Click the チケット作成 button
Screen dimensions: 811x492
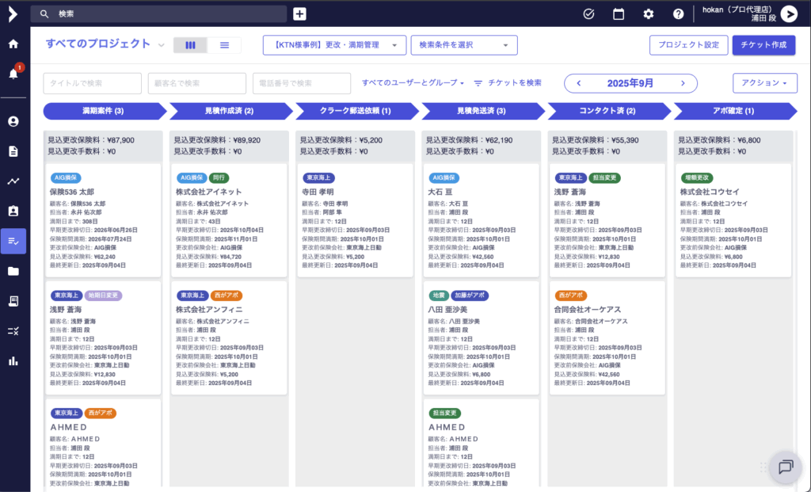(763, 45)
